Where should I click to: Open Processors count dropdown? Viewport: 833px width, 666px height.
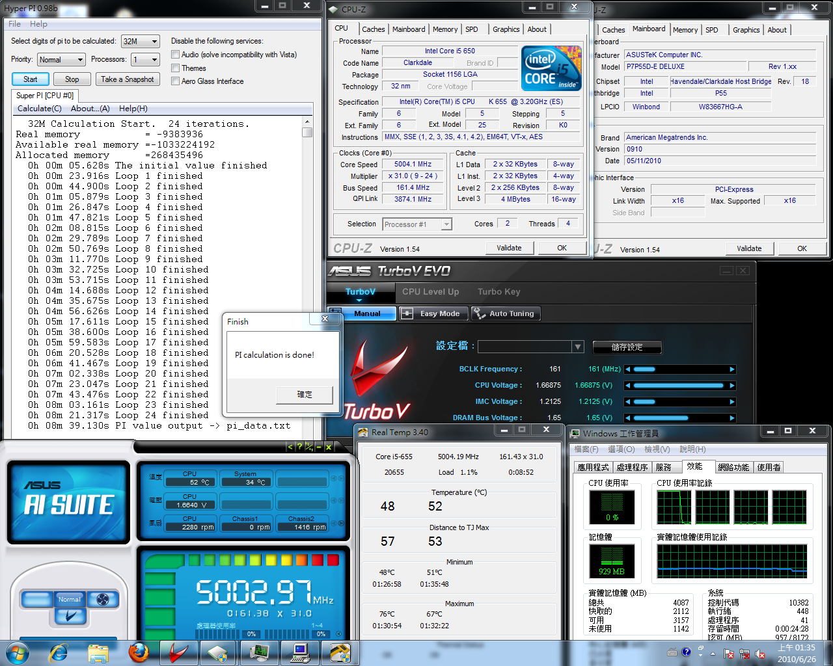(146, 59)
